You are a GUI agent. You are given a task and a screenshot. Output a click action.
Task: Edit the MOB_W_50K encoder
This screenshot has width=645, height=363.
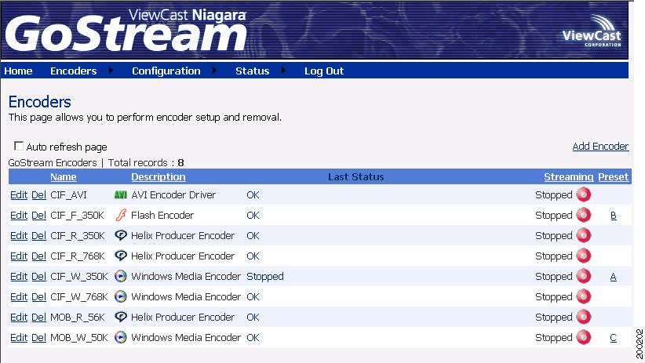(x=19, y=337)
